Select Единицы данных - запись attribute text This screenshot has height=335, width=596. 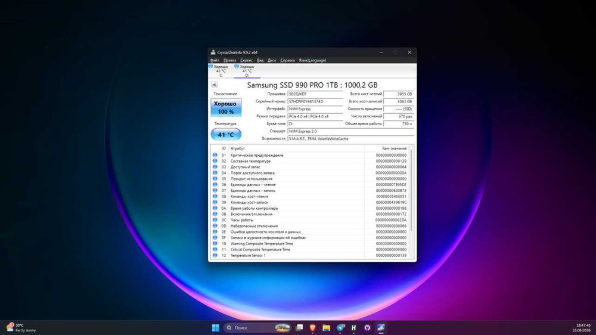point(253,191)
